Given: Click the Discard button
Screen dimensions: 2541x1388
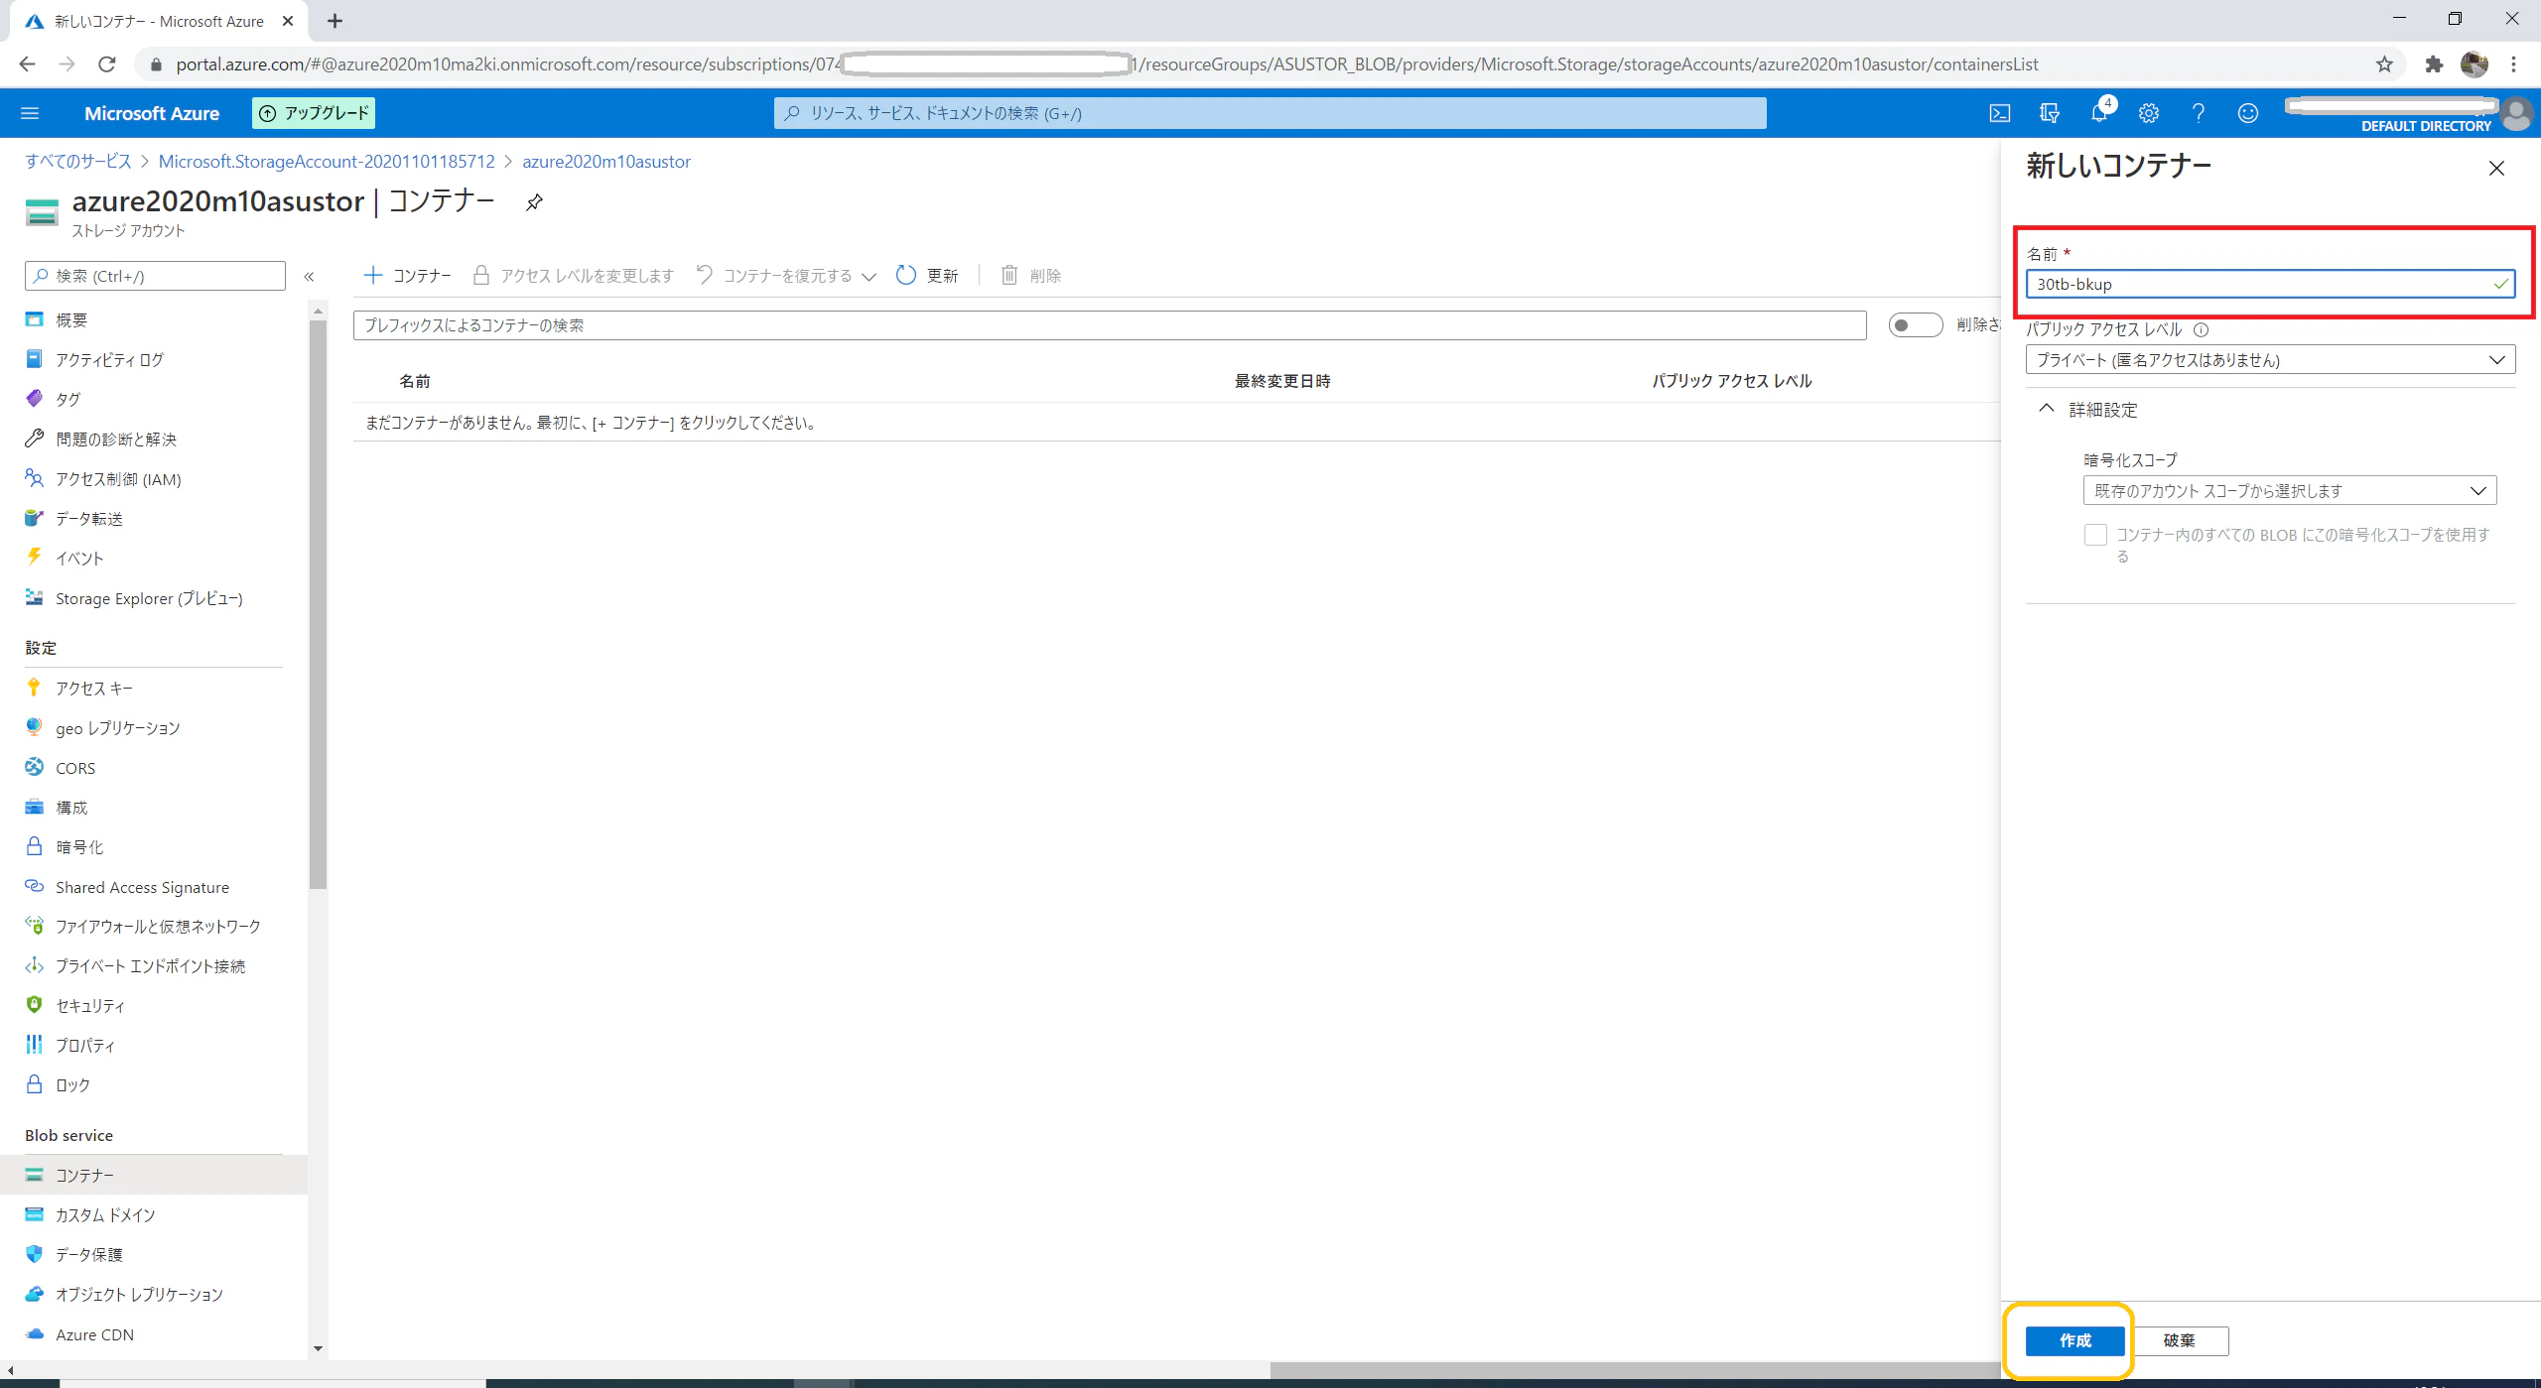Looking at the screenshot, I should pos(2179,1340).
